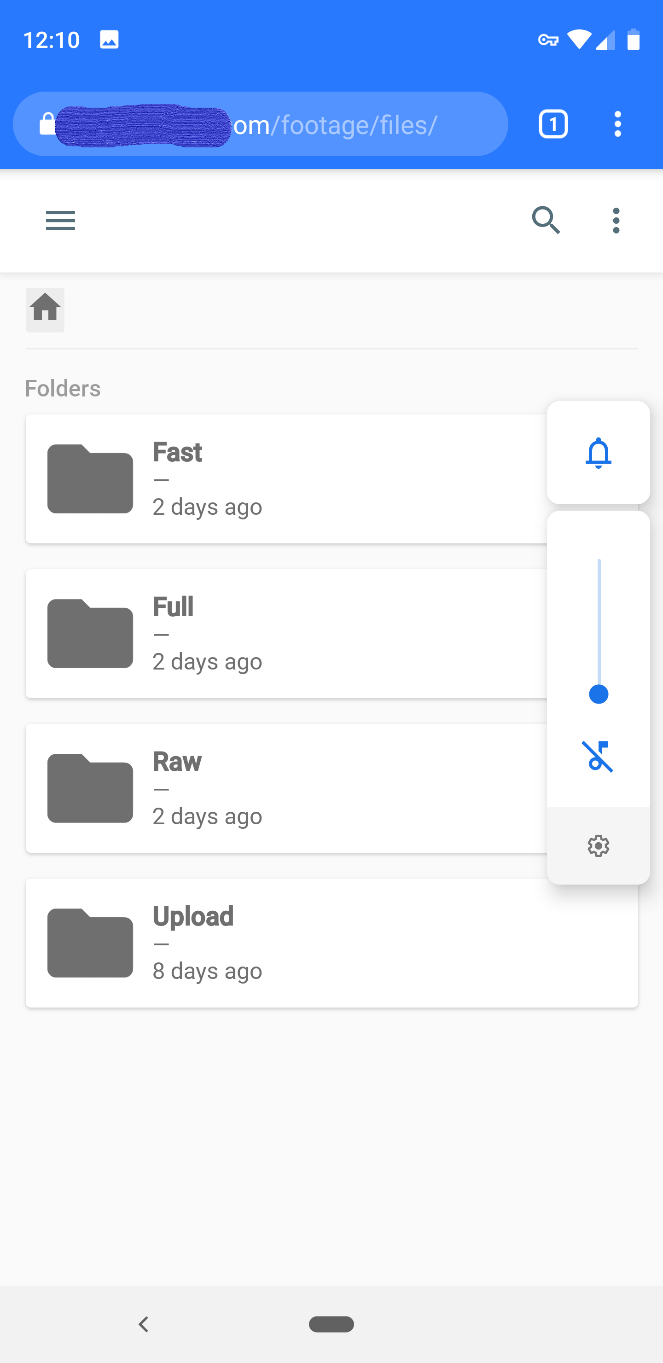This screenshot has width=663, height=1363.
Task: Tap the site security lock icon
Action: tap(47, 124)
